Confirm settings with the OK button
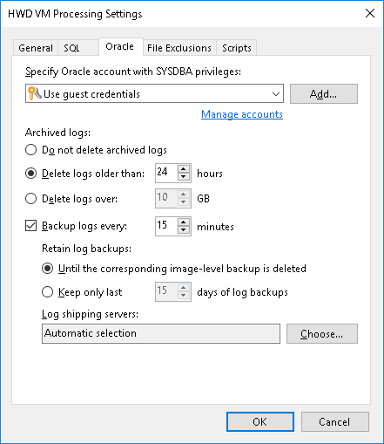 [x=260, y=421]
